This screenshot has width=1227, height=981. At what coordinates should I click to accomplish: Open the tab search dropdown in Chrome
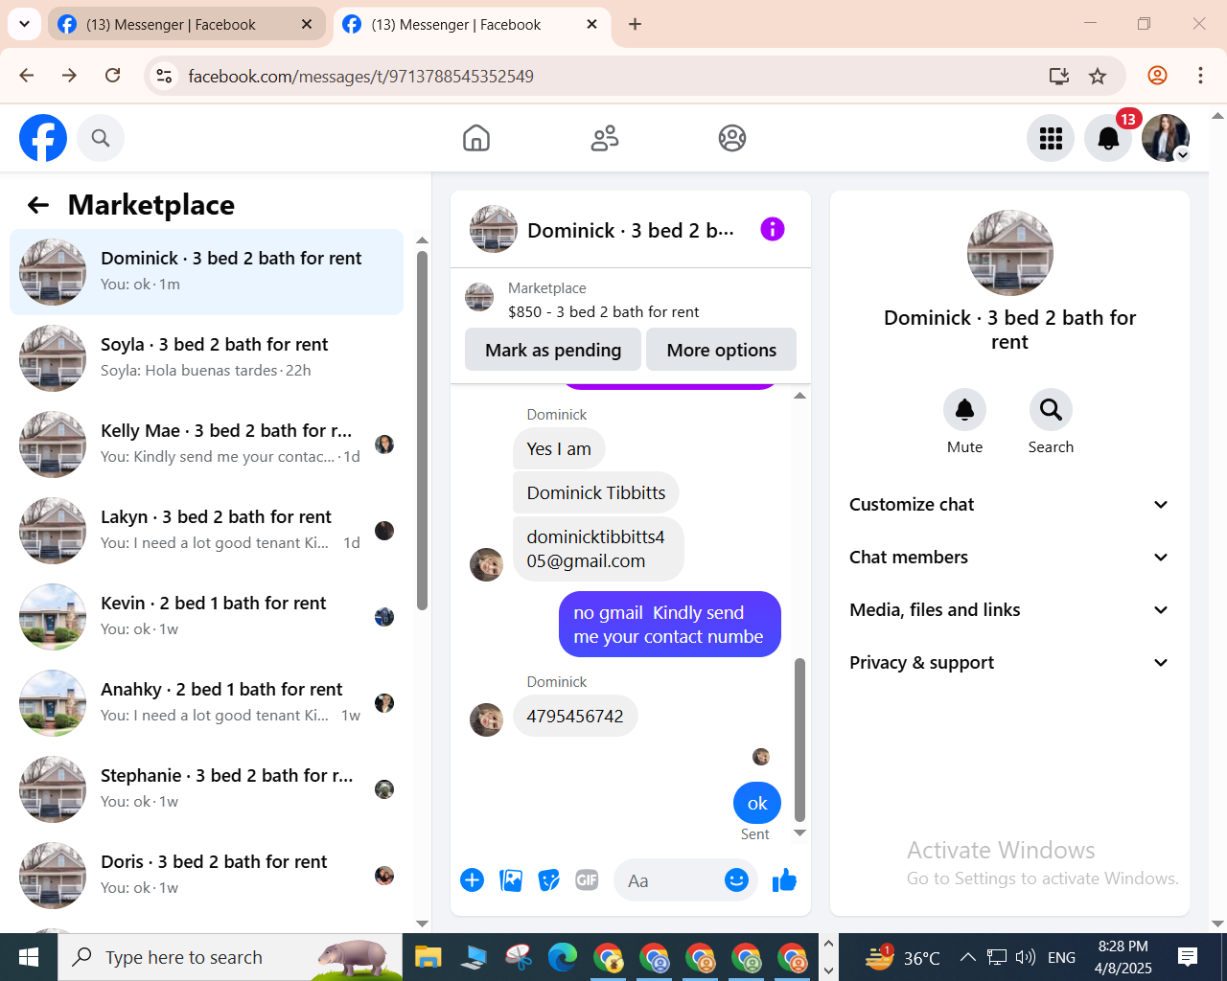pos(24,24)
